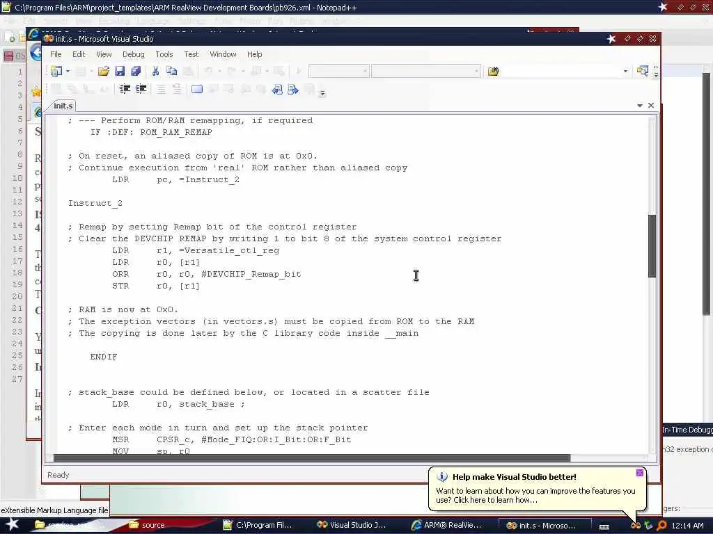The image size is (713, 534).
Task: Open the File menu in Visual Studio
Action: click(x=56, y=54)
